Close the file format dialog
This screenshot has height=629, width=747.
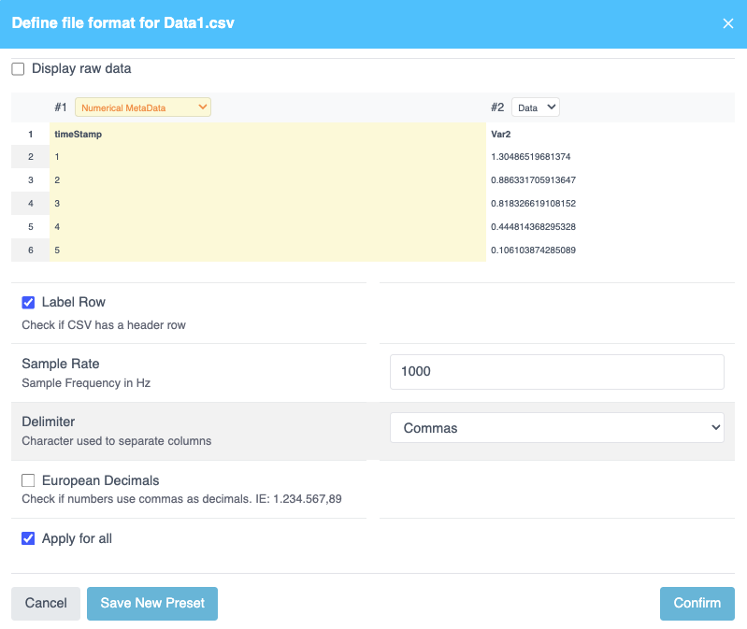pyautogui.click(x=727, y=23)
